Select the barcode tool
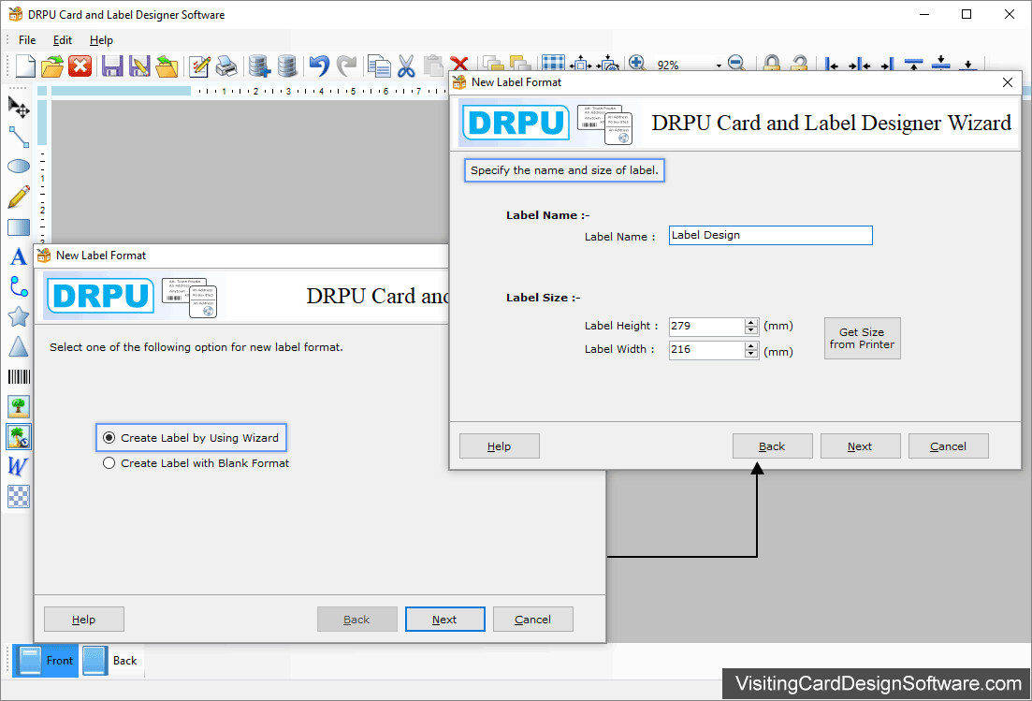Viewport: 1032px width, 701px height. [19, 376]
